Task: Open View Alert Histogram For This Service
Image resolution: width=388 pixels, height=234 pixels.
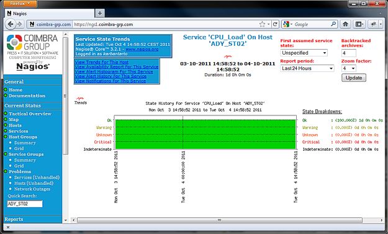Action: tap(114, 71)
